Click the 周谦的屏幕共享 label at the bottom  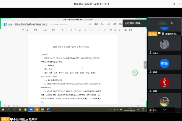tap(27, 119)
